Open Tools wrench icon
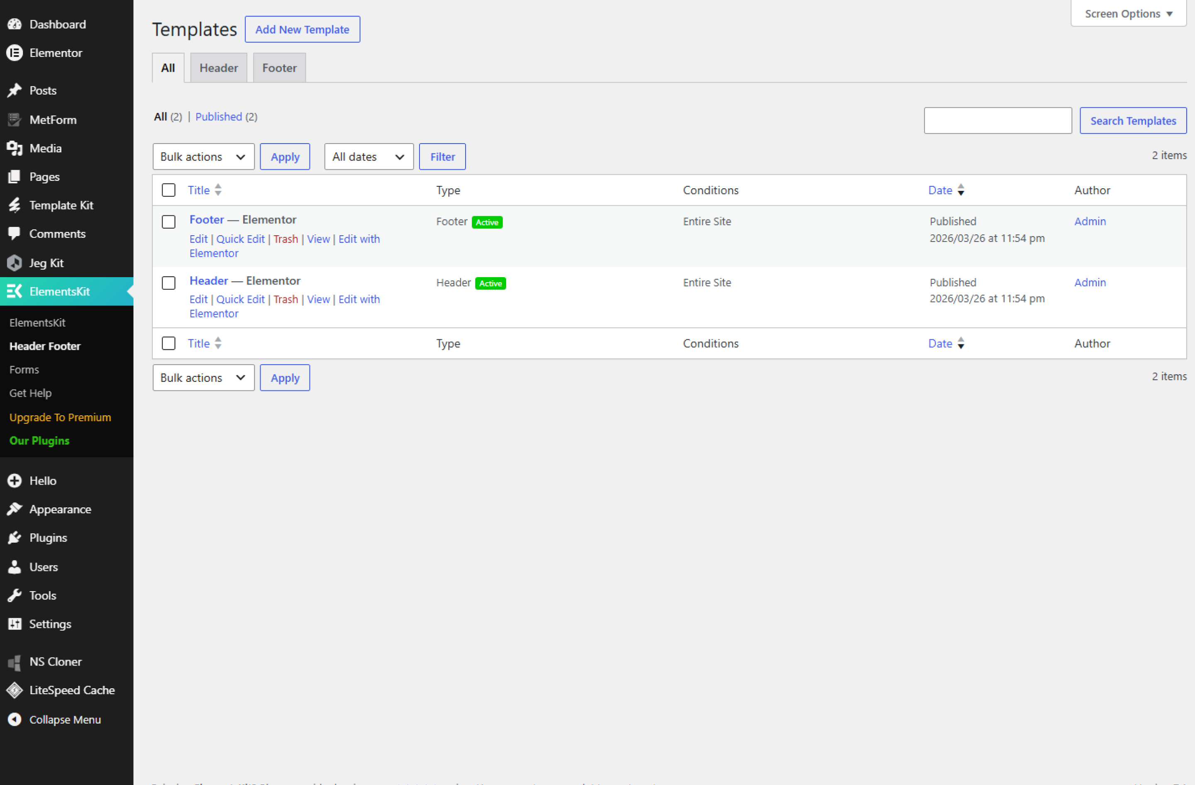The width and height of the screenshot is (1195, 785). click(15, 595)
